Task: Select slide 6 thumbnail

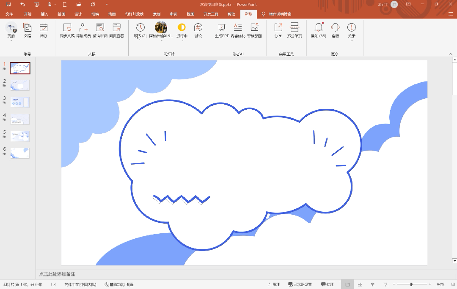Action: click(20, 153)
